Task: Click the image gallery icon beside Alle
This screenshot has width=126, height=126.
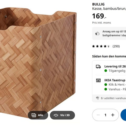Action: tap(34, 115)
